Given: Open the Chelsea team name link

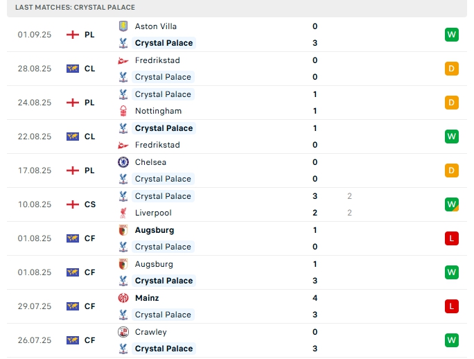Looking at the screenshot, I should click(x=150, y=162).
